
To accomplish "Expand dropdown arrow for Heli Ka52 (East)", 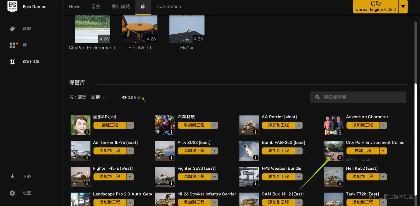I will (x=383, y=177).
